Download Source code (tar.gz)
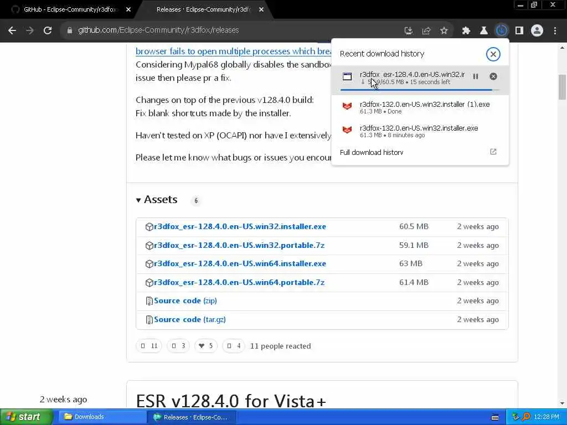This screenshot has height=425, width=567. click(190, 319)
